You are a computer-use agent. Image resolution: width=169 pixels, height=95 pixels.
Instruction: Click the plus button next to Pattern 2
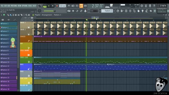pos(114,11)
